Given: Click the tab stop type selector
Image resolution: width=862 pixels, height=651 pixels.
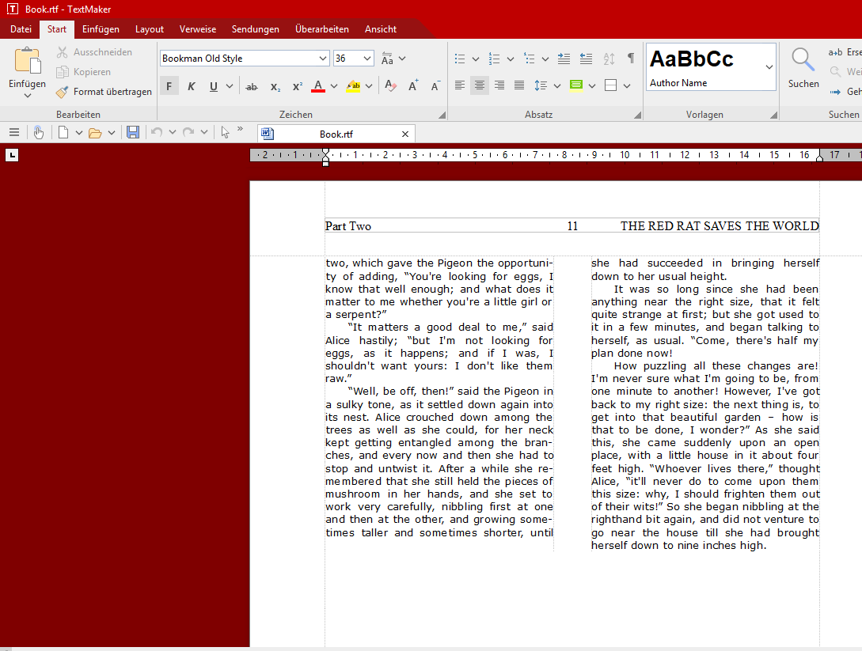Looking at the screenshot, I should (12, 156).
